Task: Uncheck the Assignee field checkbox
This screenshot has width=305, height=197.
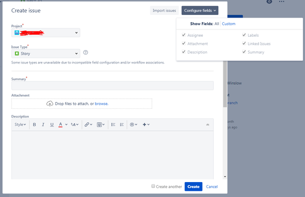Action: [183, 35]
